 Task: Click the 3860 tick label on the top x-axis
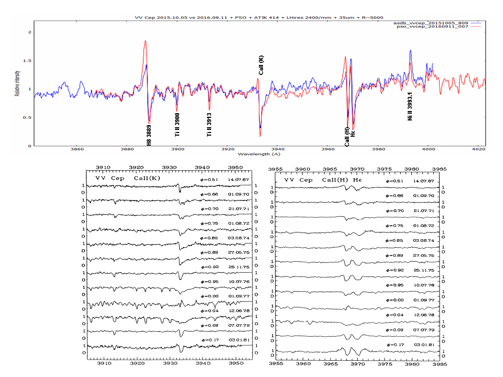pos(76,149)
